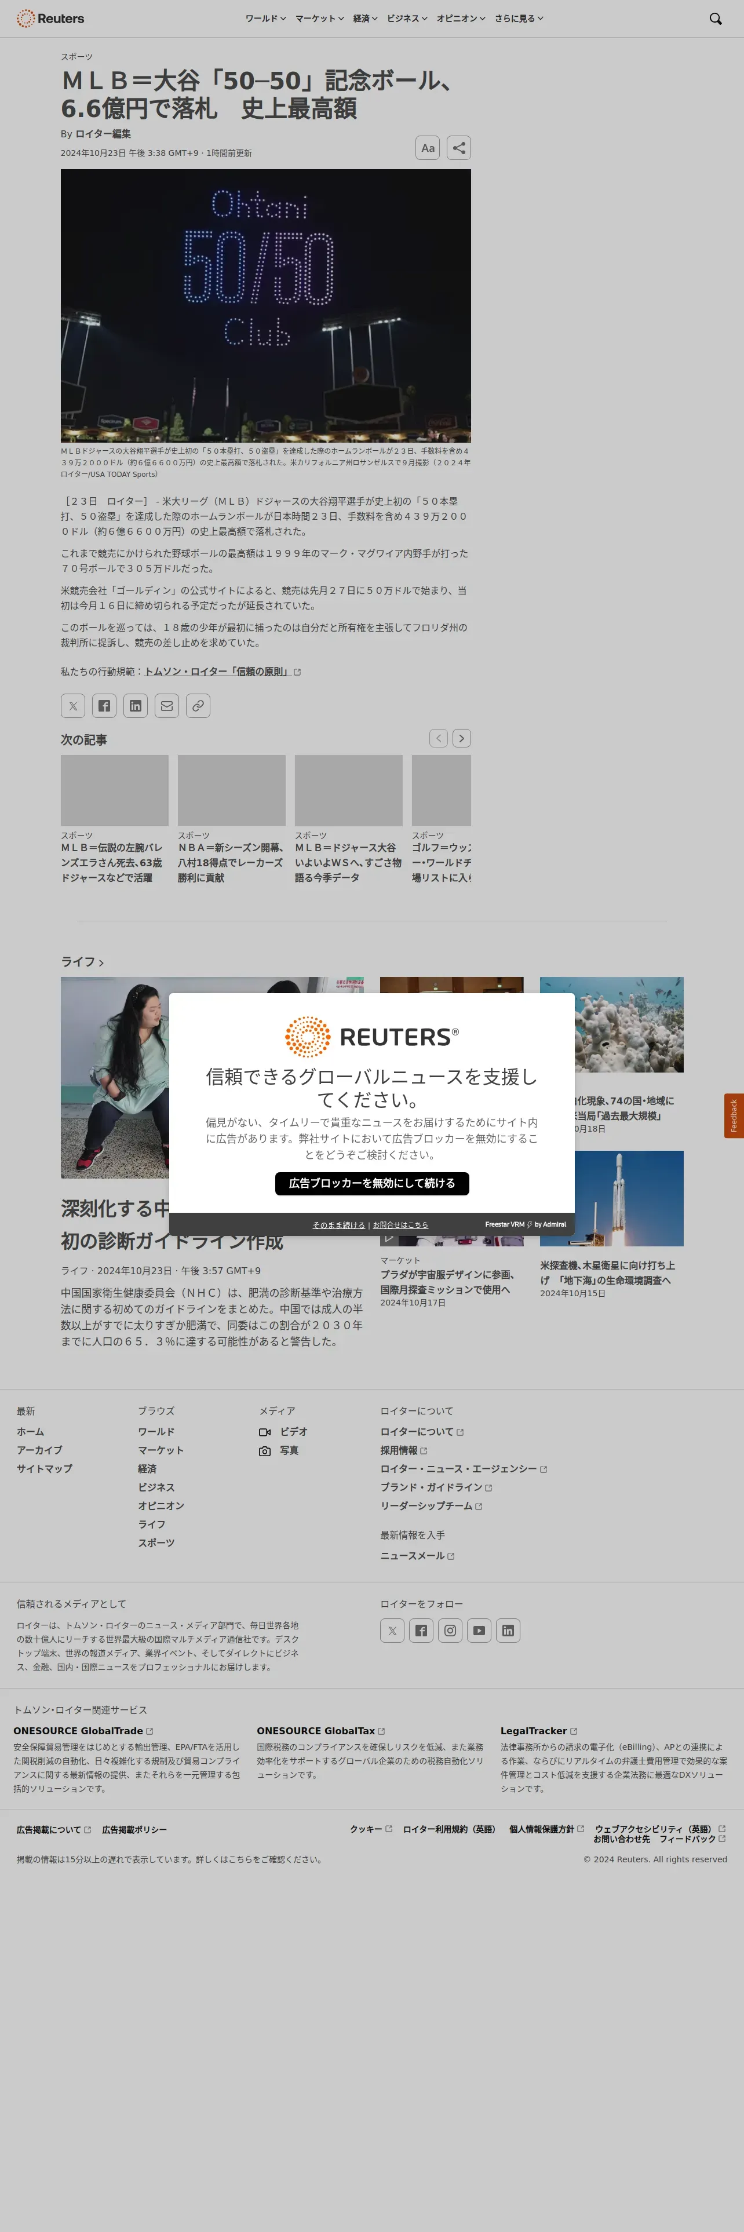Open the Feedback side tab
Viewport: 744px width, 2232px height.
[x=734, y=1115]
